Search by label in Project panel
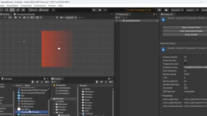Viewport: 207px width, 116px height. (x=102, y=82)
